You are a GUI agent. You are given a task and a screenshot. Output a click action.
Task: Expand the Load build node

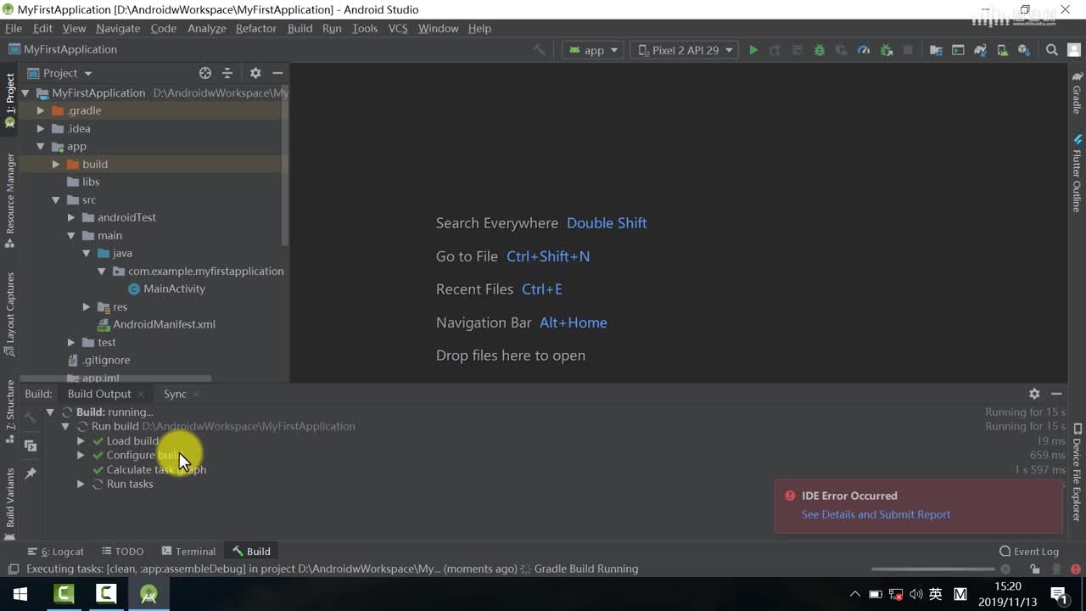tap(81, 440)
